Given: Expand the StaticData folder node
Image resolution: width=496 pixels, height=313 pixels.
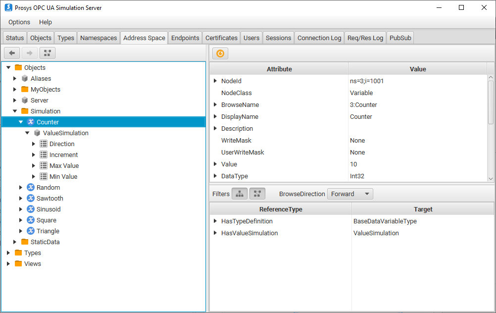Looking at the screenshot, I should [15, 242].
